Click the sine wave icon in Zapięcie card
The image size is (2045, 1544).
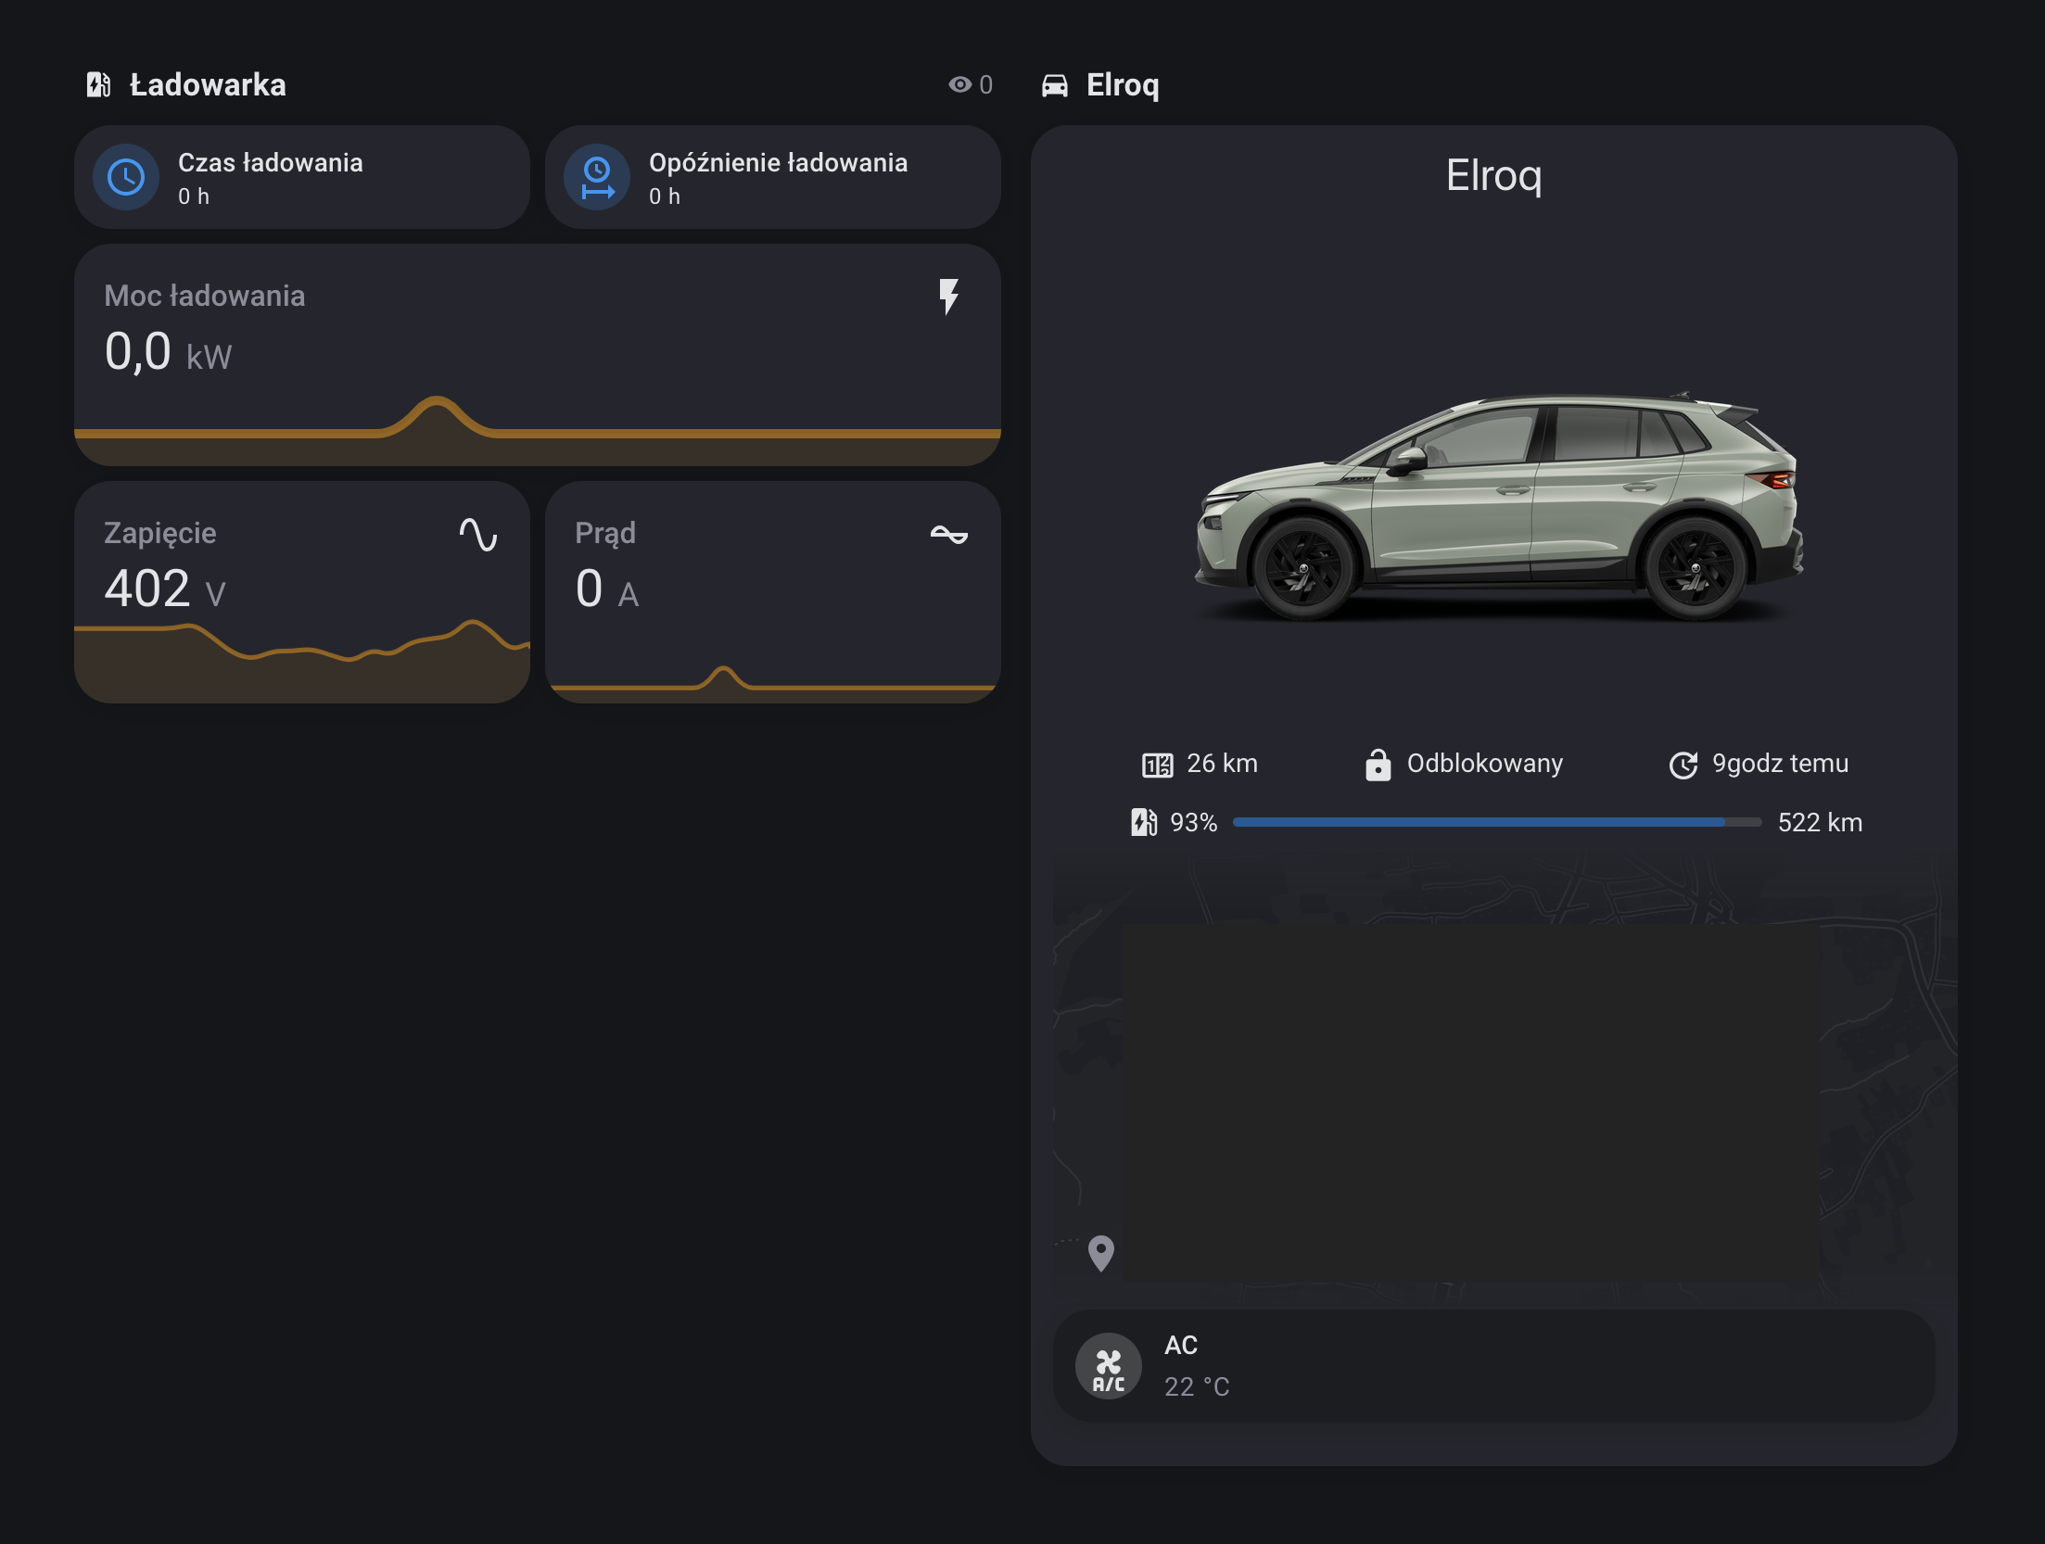pyautogui.click(x=478, y=535)
